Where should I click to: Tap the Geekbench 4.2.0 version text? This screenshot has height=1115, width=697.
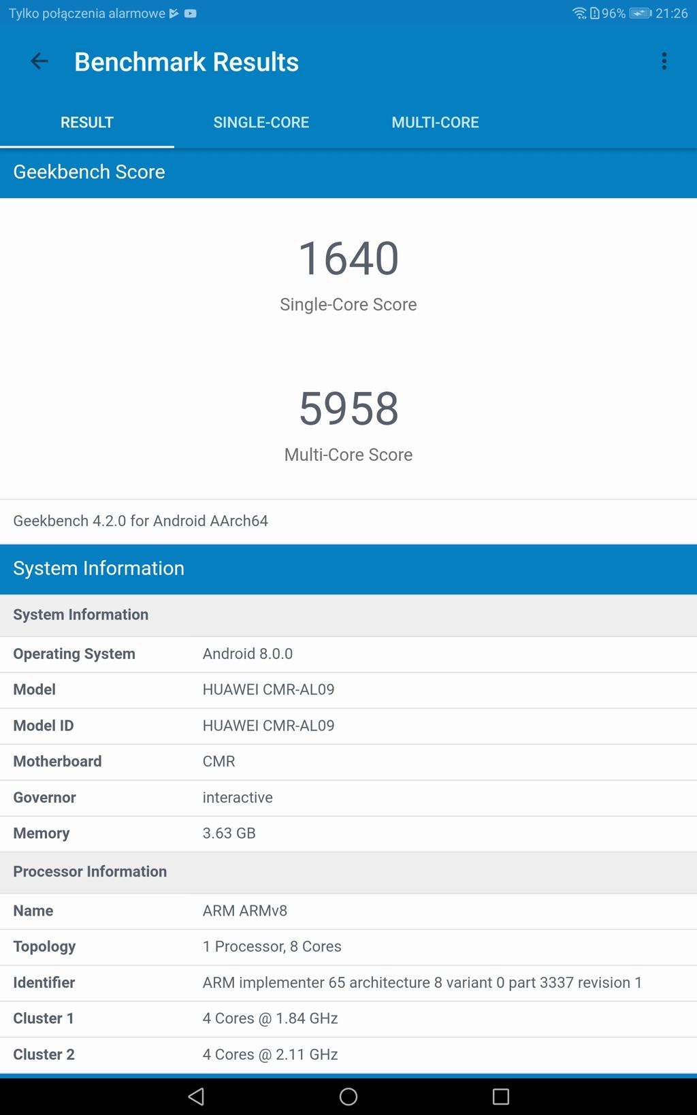click(x=141, y=521)
